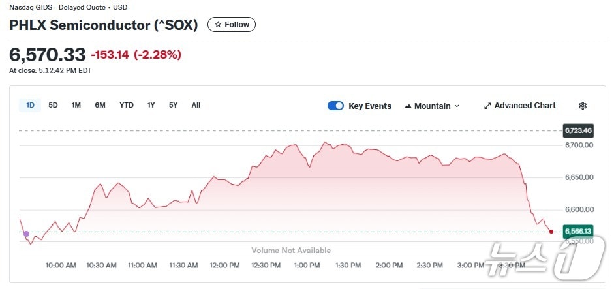Select the All time range tab
Screen dimensions: 614x289
(x=196, y=105)
